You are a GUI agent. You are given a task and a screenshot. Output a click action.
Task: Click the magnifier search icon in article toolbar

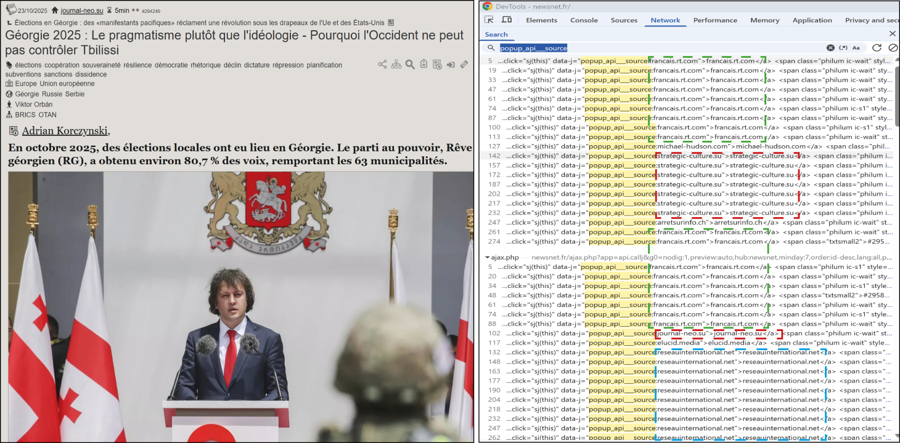click(410, 65)
